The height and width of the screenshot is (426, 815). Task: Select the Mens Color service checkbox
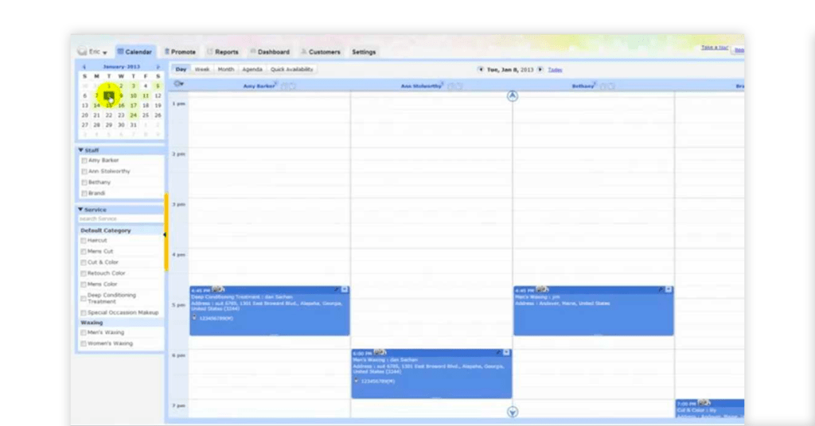(x=83, y=285)
